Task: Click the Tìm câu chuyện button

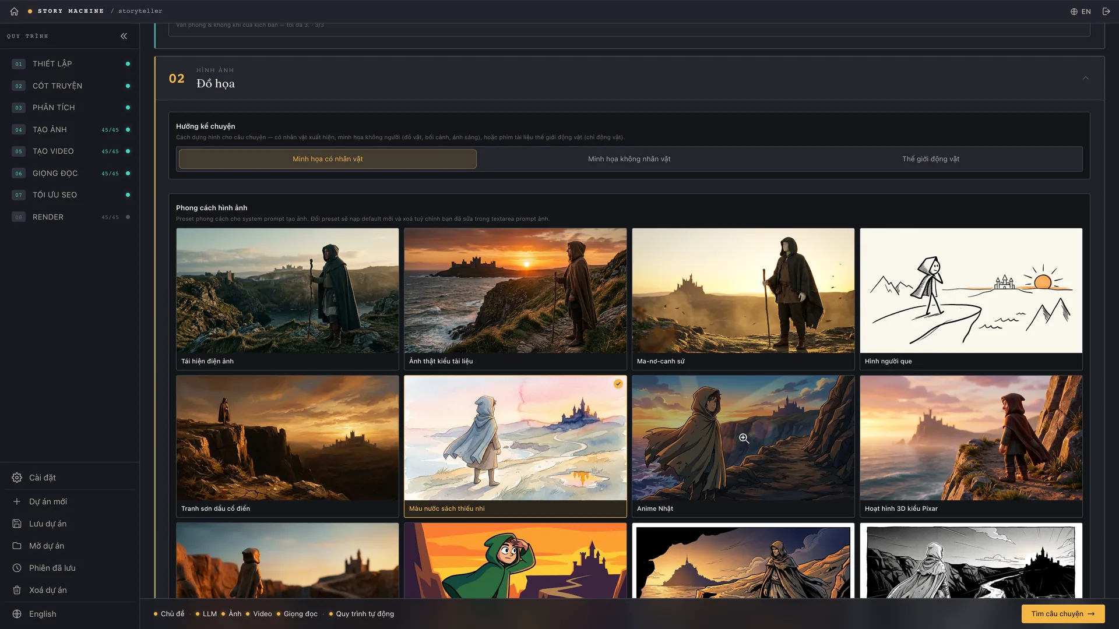Action: coord(1063,614)
